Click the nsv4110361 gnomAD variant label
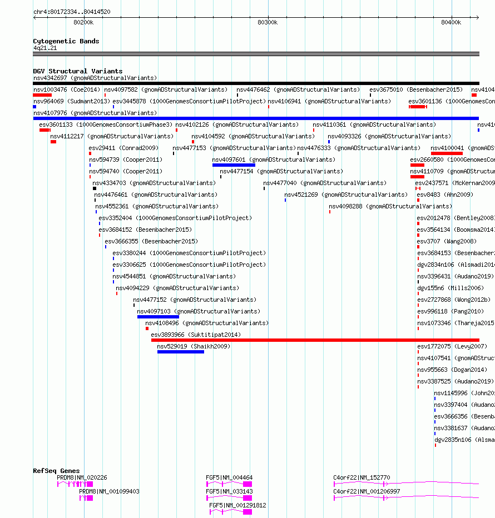The image size is (495, 518). click(374, 124)
